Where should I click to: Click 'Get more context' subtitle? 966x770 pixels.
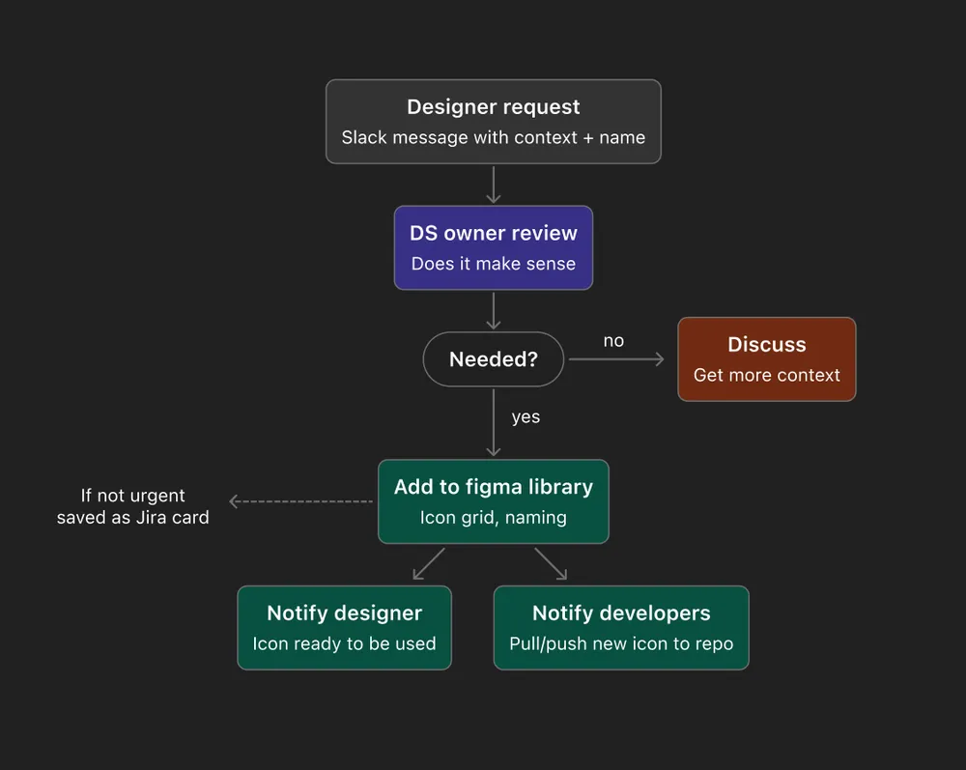[766, 375]
